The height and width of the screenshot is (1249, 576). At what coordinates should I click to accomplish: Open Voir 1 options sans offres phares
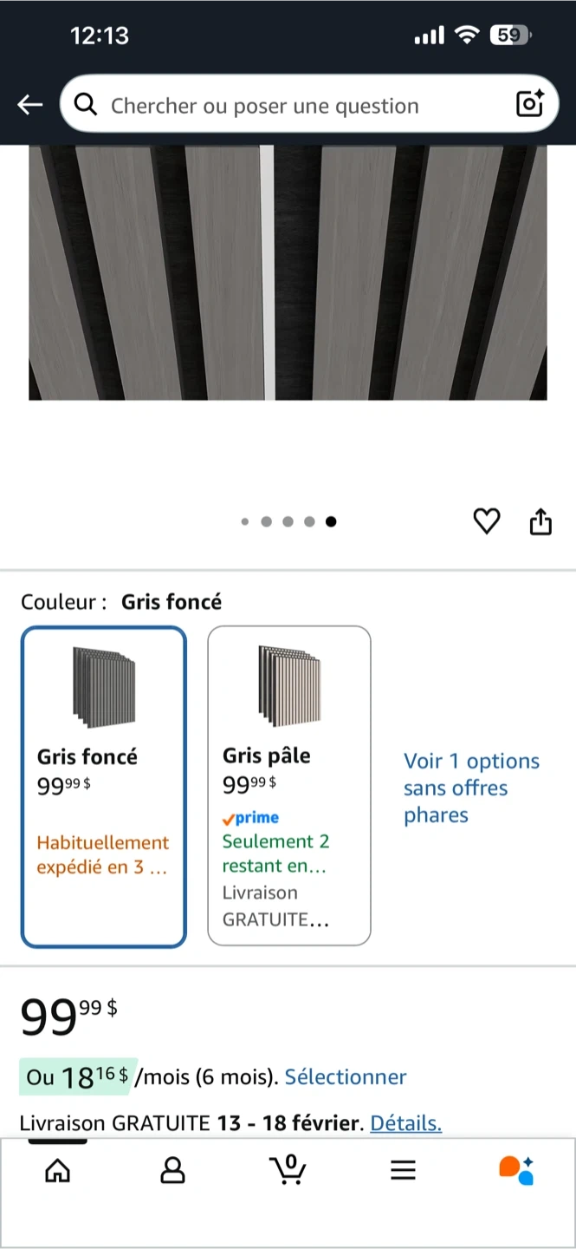click(471, 788)
